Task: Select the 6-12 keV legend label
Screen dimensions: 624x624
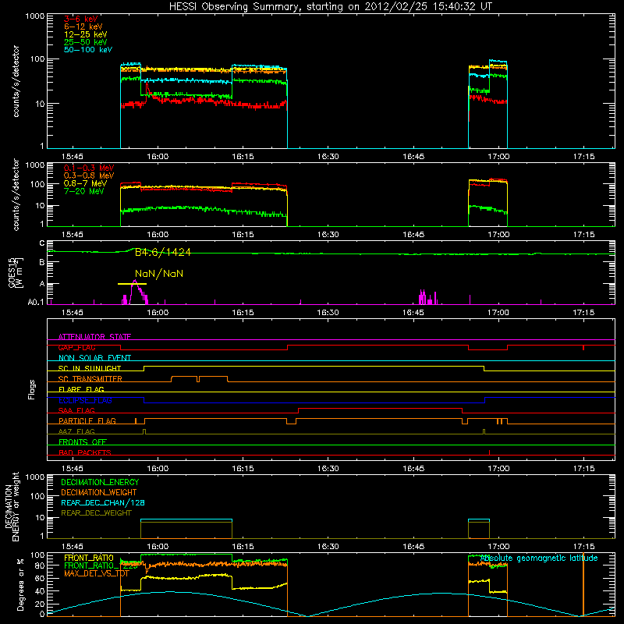Action: pos(83,27)
